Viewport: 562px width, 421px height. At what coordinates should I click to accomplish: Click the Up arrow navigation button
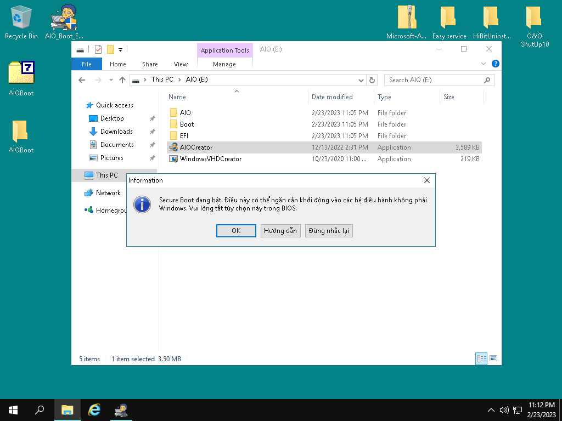[122, 80]
